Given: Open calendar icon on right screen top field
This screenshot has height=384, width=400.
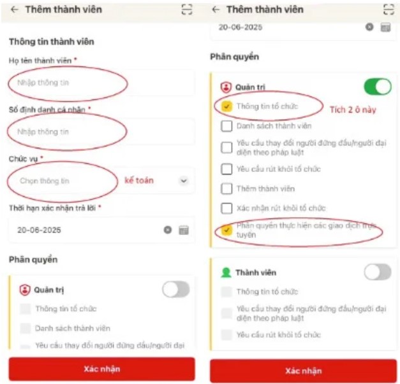Looking at the screenshot, I should (385, 27).
